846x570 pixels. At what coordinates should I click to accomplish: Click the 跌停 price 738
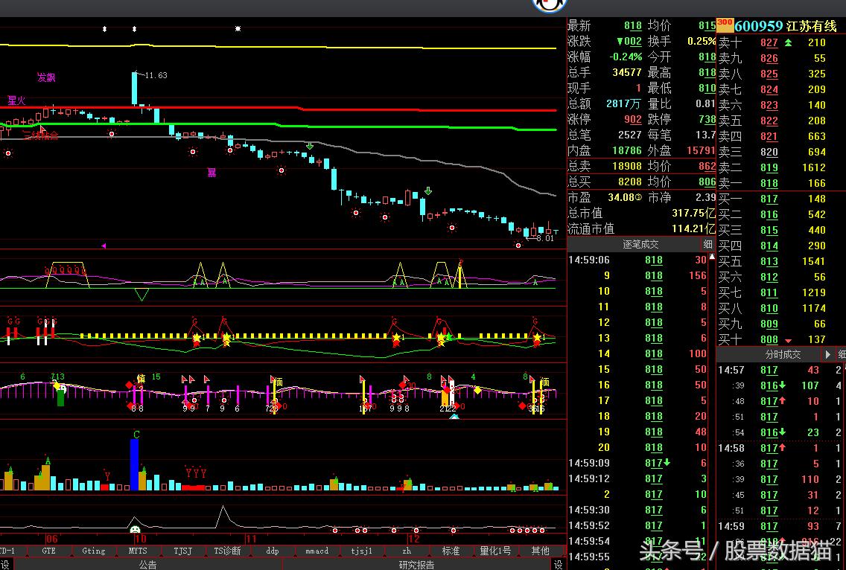coord(707,119)
